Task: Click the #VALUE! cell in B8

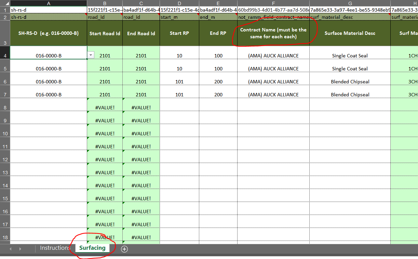Action: pos(105,108)
